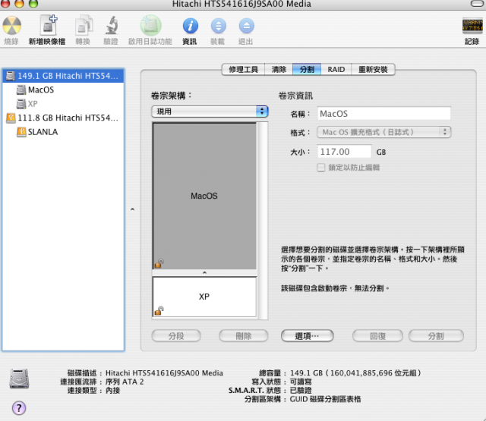The image size is (486, 421).
Task: Click the purple help question mark button
Action: pos(19,408)
